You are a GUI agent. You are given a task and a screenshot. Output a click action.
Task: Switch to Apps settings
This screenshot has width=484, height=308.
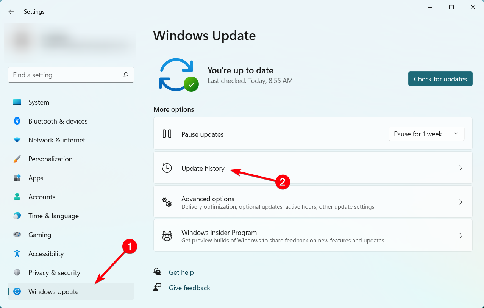click(71, 178)
